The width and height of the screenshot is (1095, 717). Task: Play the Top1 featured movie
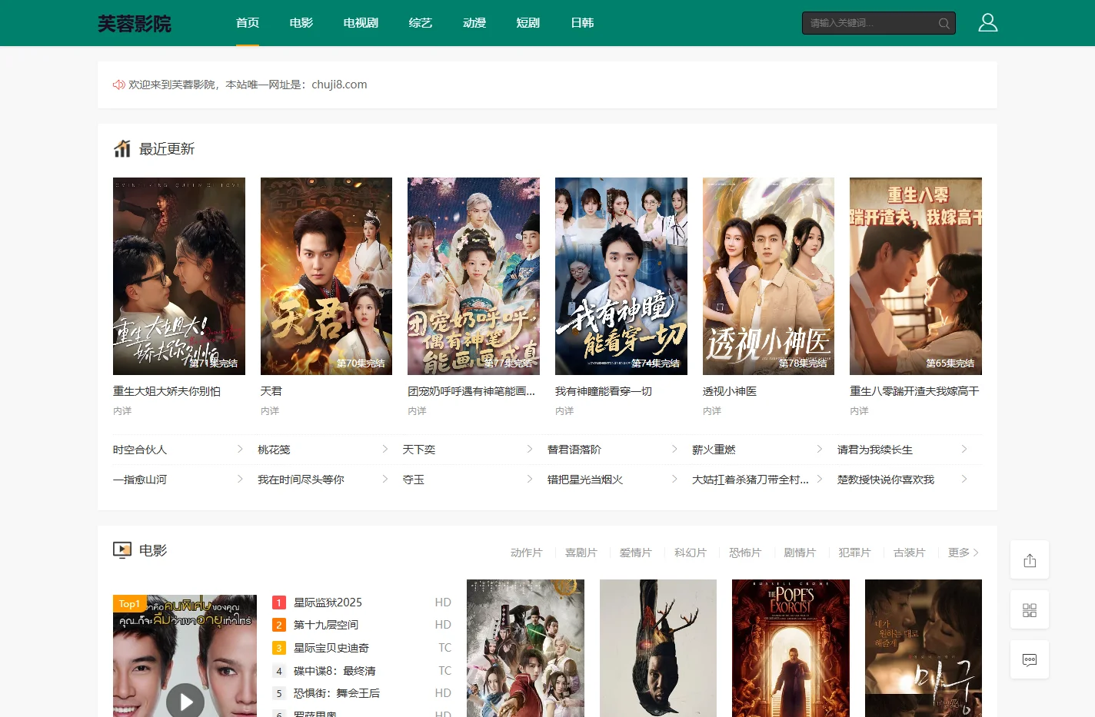click(185, 700)
